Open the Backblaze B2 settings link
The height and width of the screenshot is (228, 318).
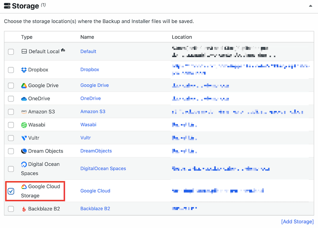tap(95, 208)
